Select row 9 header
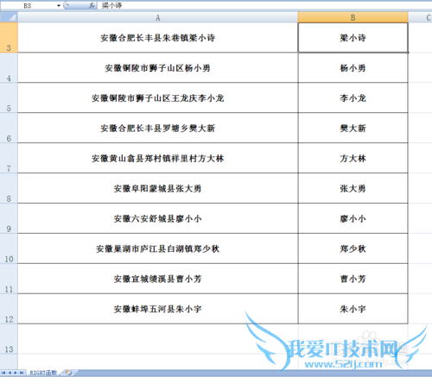Viewport: 432px width, 377px height. (9, 218)
